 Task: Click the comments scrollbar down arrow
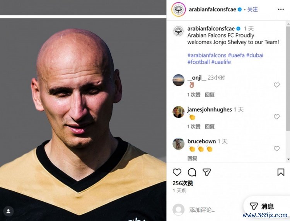point(288,159)
